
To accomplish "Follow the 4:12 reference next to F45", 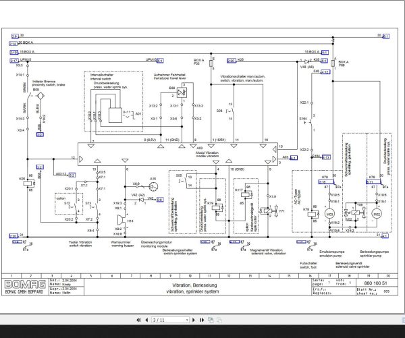I will point(325,72).
